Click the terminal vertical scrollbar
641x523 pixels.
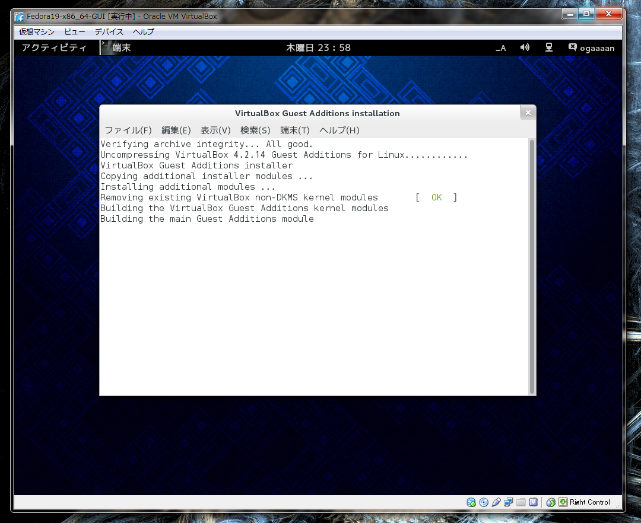tap(532, 267)
